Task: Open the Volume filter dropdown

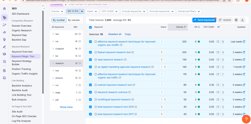Action: tap(57, 11)
